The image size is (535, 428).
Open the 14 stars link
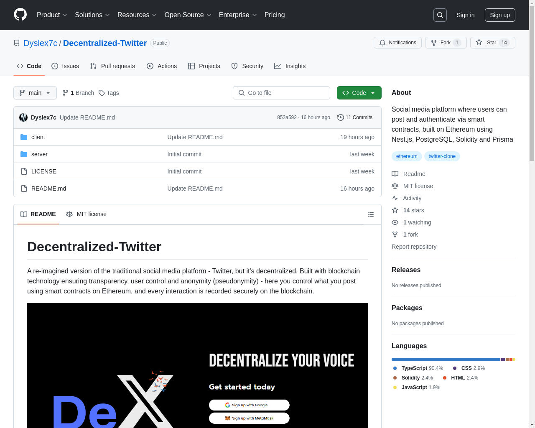[408, 210]
